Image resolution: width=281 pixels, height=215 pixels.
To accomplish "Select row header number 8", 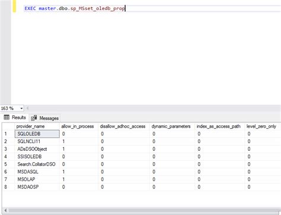I will coord(8,186).
